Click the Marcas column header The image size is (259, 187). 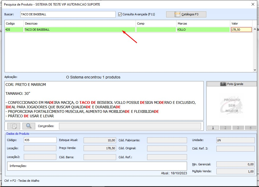[x=203, y=24]
